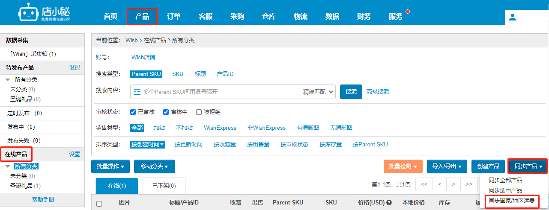
Task: Go to first page of results
Action: (x=424, y=184)
